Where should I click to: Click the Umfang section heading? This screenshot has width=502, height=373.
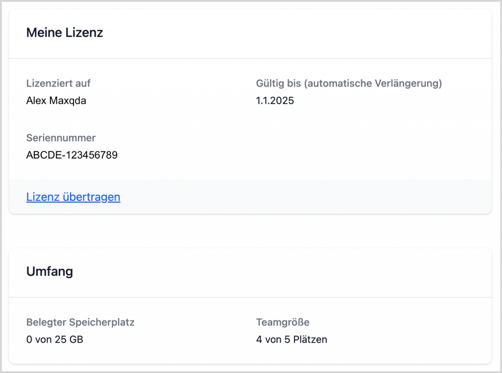tap(50, 272)
